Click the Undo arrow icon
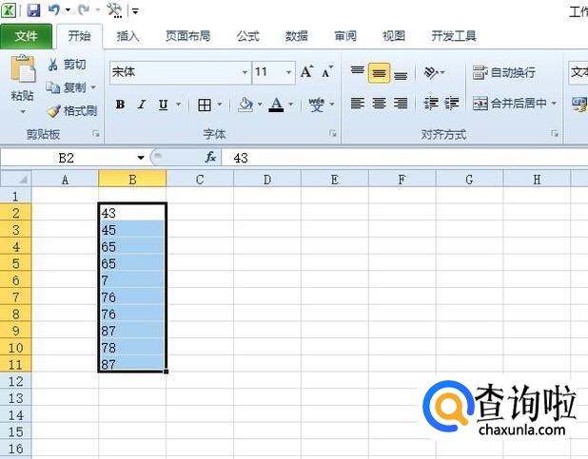The height and width of the screenshot is (459, 588). click(x=53, y=10)
